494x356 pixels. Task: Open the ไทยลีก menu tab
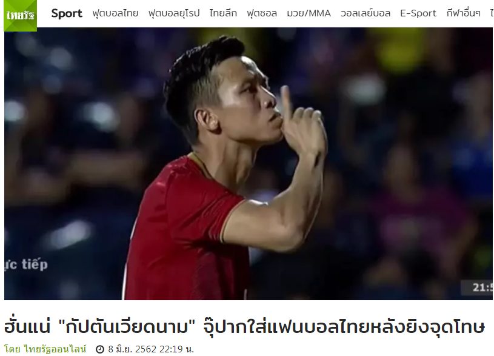point(223,13)
